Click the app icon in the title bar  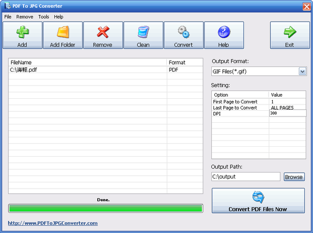tap(8, 6)
